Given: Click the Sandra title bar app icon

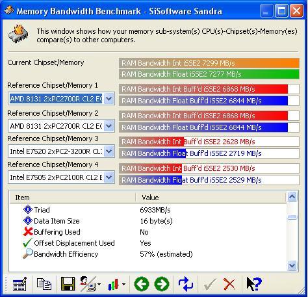Looking at the screenshot, I should 9,10.
